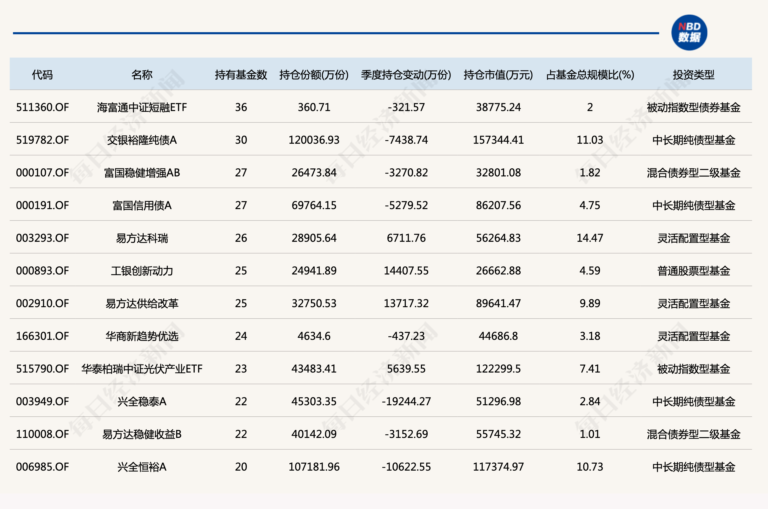Screen dimensions: 768x509
Task: Select fund code 519782.OF
Action: tap(43, 140)
